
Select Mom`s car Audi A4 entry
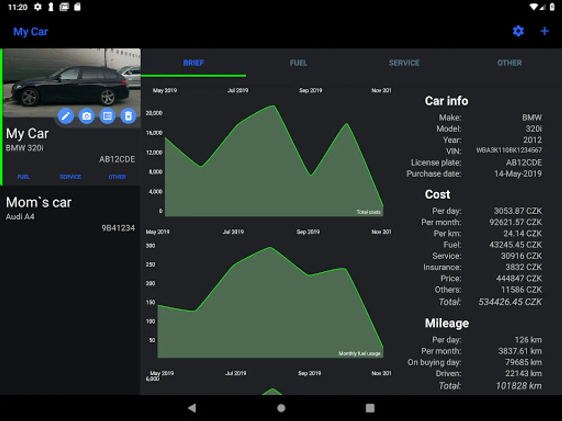point(70,214)
